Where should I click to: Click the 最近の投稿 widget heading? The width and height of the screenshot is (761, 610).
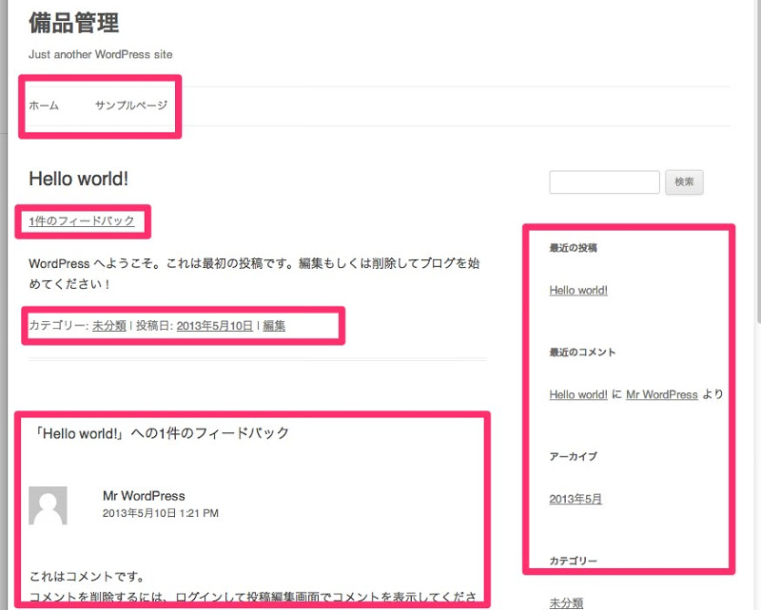[574, 248]
